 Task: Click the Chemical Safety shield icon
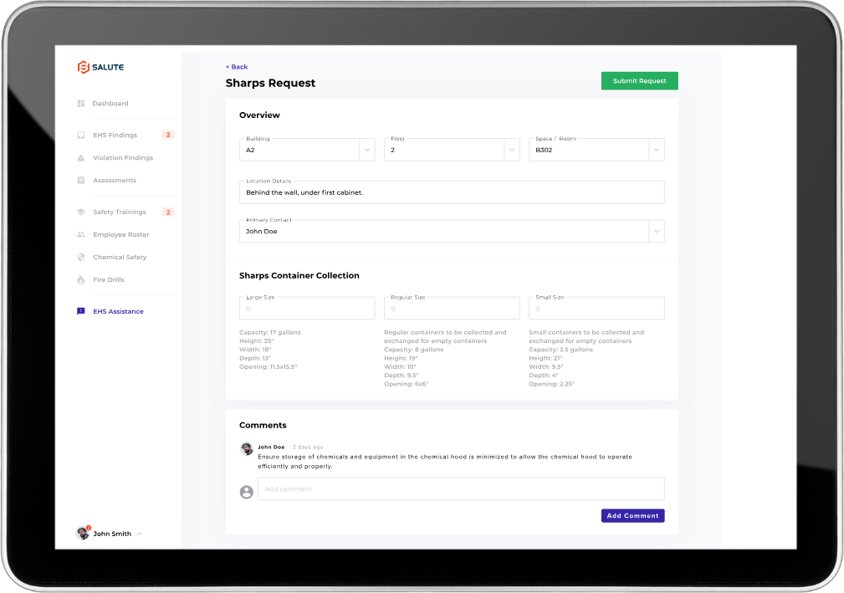[81, 258]
